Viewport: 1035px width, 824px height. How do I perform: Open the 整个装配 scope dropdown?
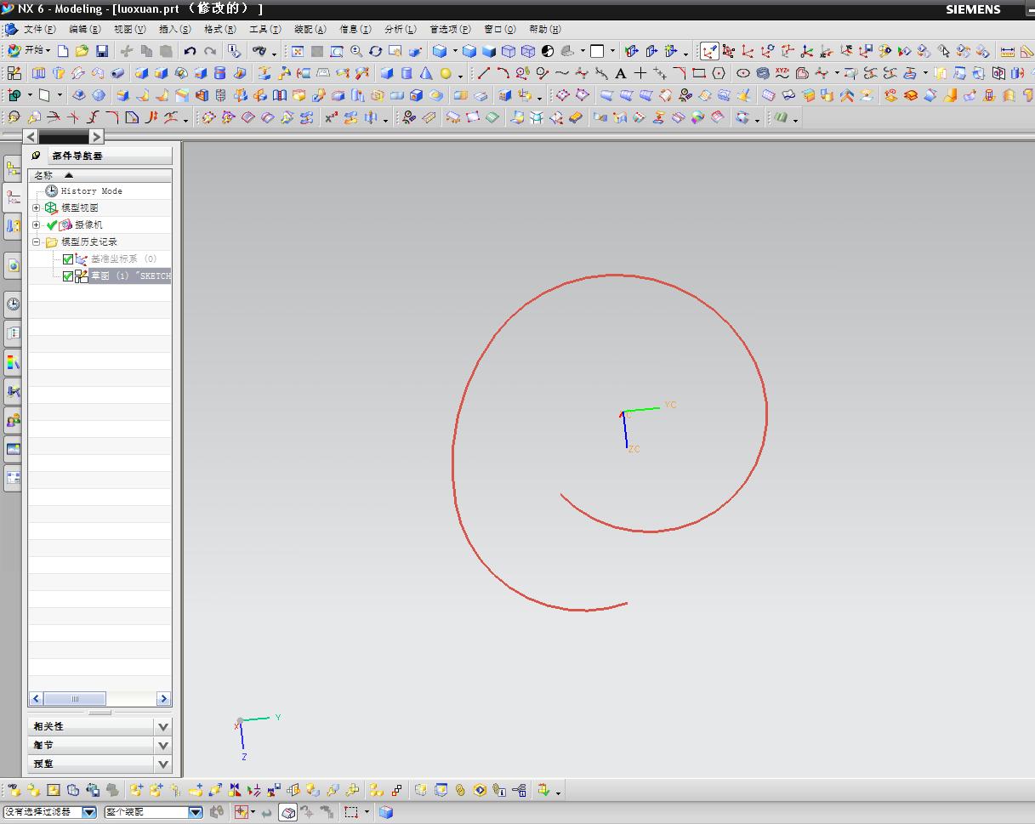tap(195, 812)
